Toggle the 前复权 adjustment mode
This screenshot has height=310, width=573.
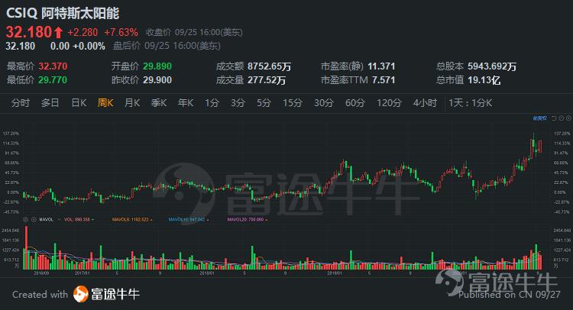540,118
